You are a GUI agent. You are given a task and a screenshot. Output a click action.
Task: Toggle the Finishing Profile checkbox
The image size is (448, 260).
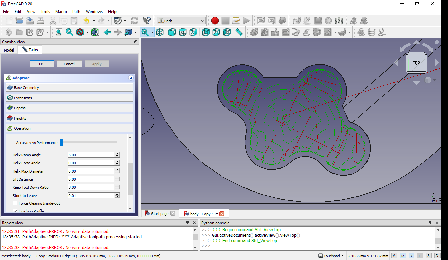pyautogui.click(x=15, y=210)
